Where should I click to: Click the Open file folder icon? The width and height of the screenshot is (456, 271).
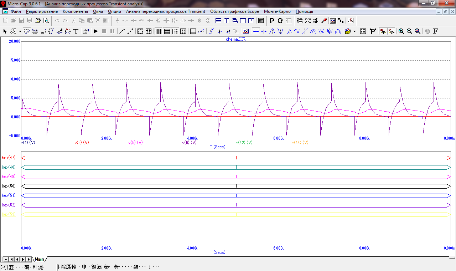pyautogui.click(x=13, y=21)
